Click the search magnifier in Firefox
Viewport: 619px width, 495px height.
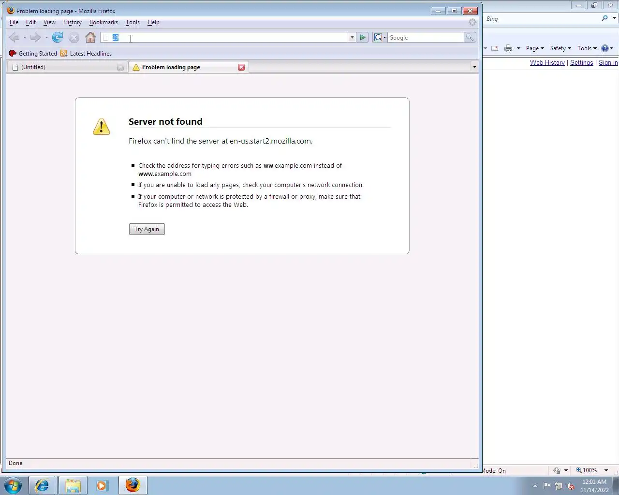[470, 37]
